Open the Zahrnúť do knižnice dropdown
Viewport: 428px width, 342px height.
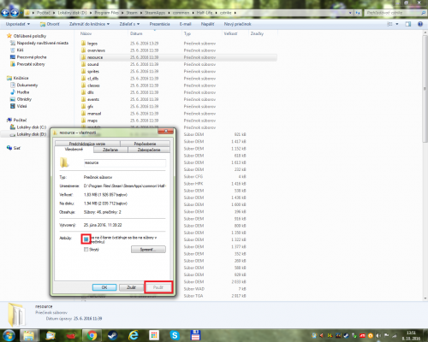tap(89, 24)
